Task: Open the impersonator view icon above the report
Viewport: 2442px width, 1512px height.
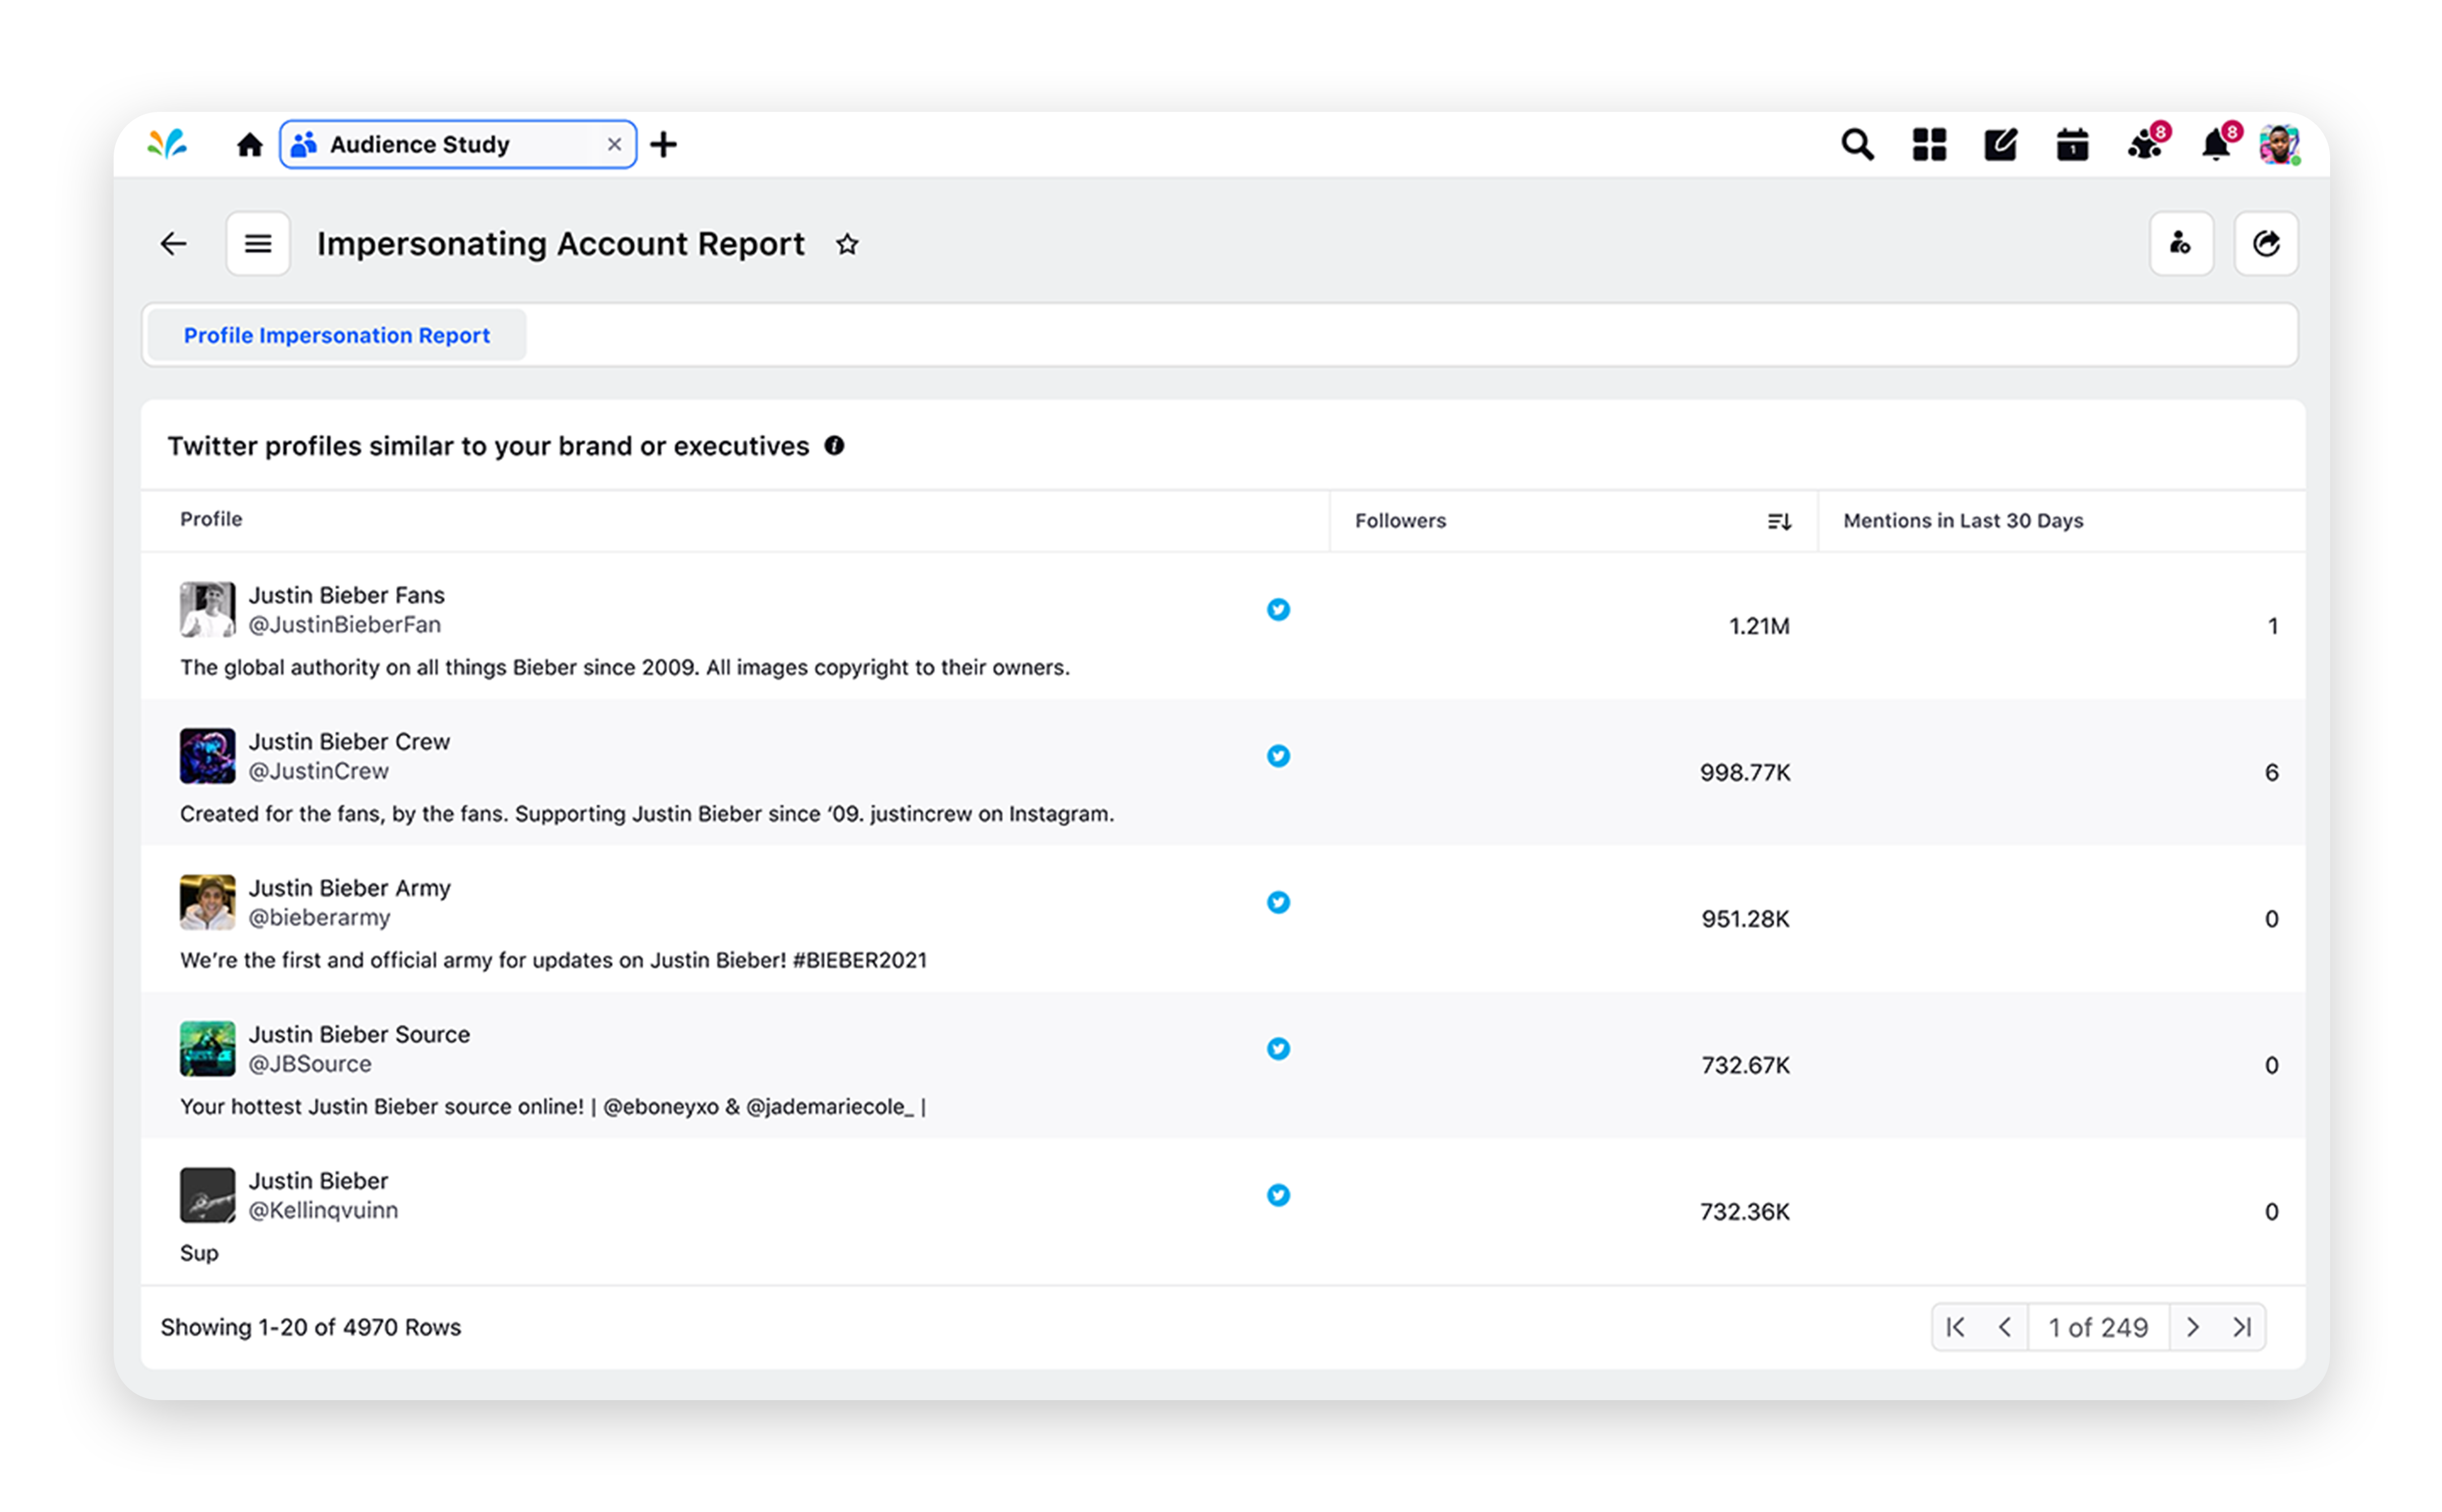Action: pos(2182,243)
